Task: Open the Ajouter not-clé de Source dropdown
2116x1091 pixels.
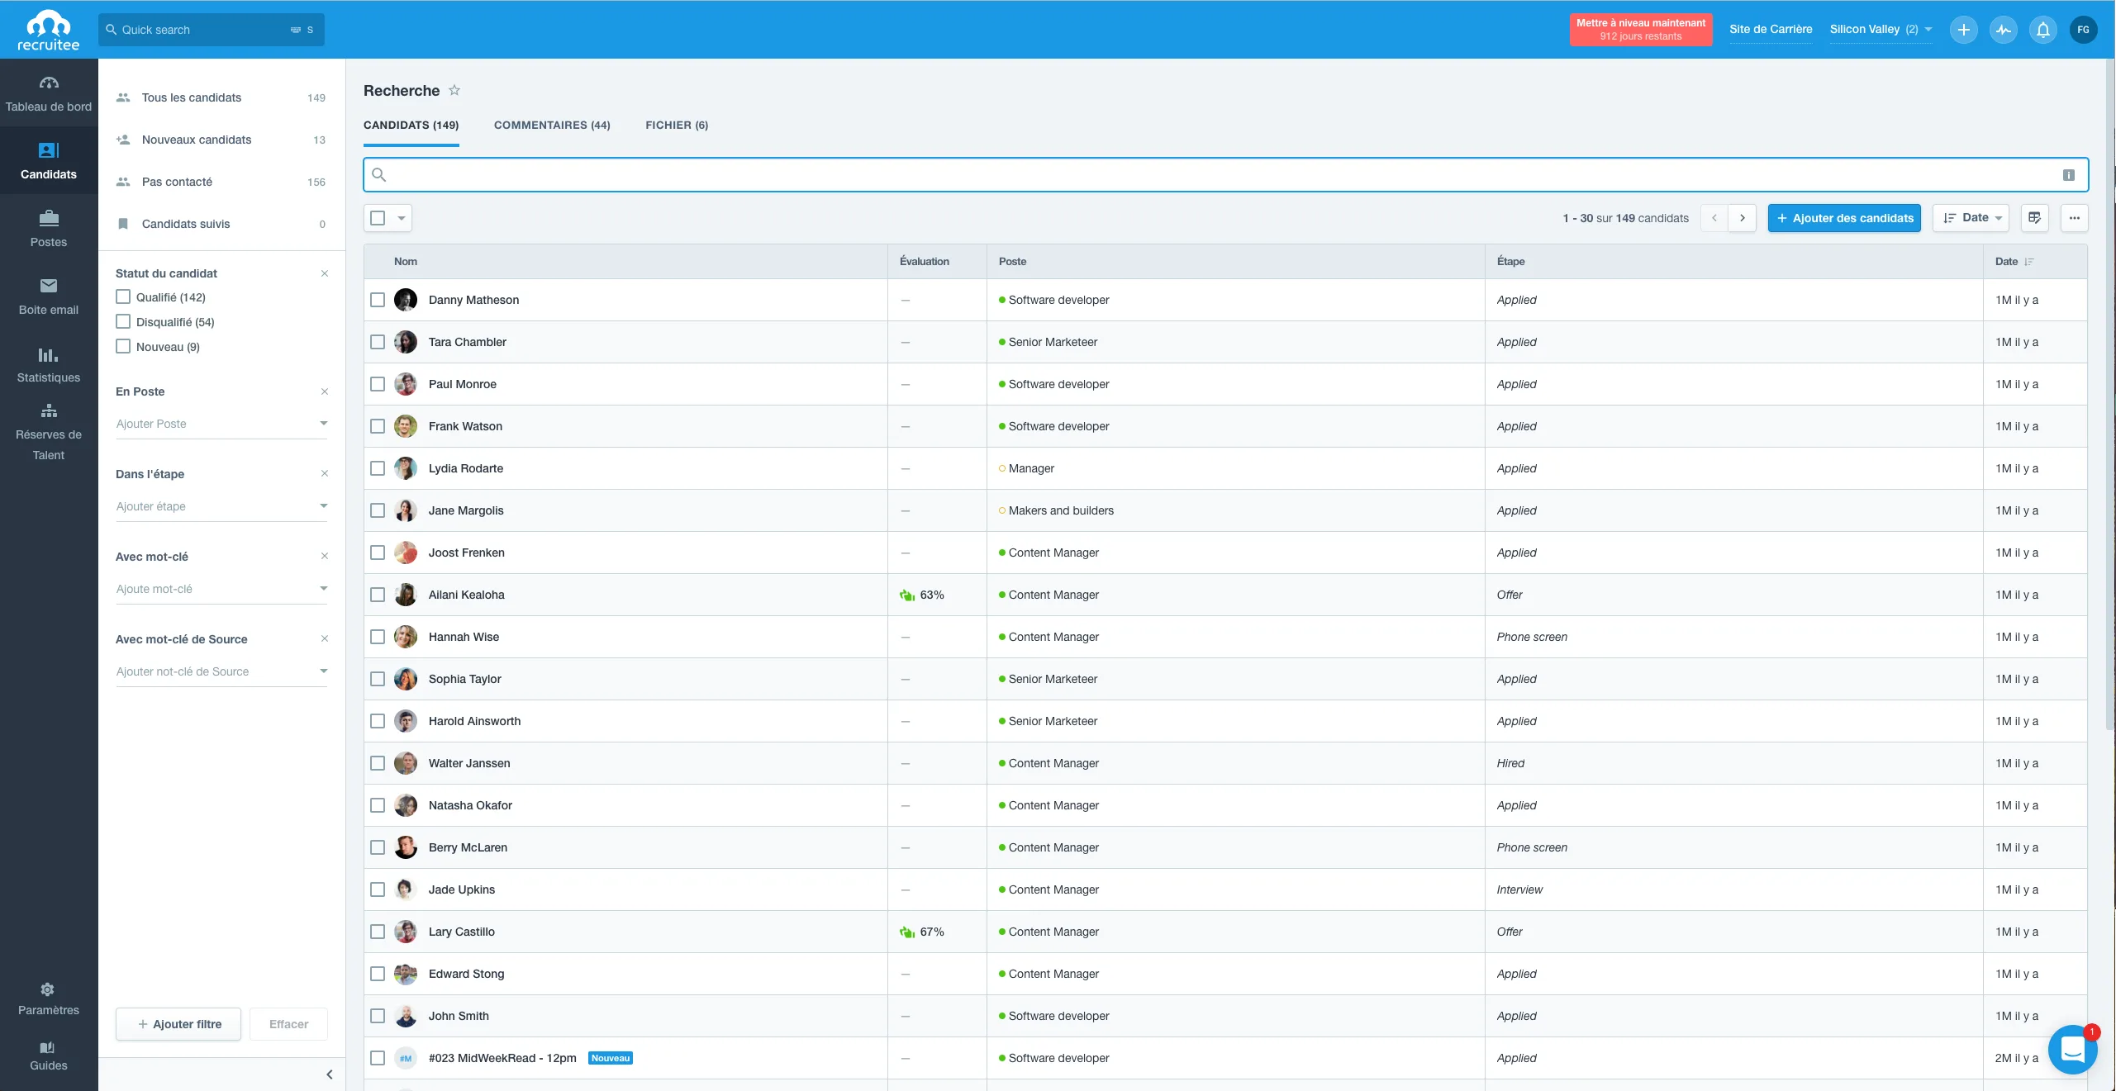Action: [221, 671]
